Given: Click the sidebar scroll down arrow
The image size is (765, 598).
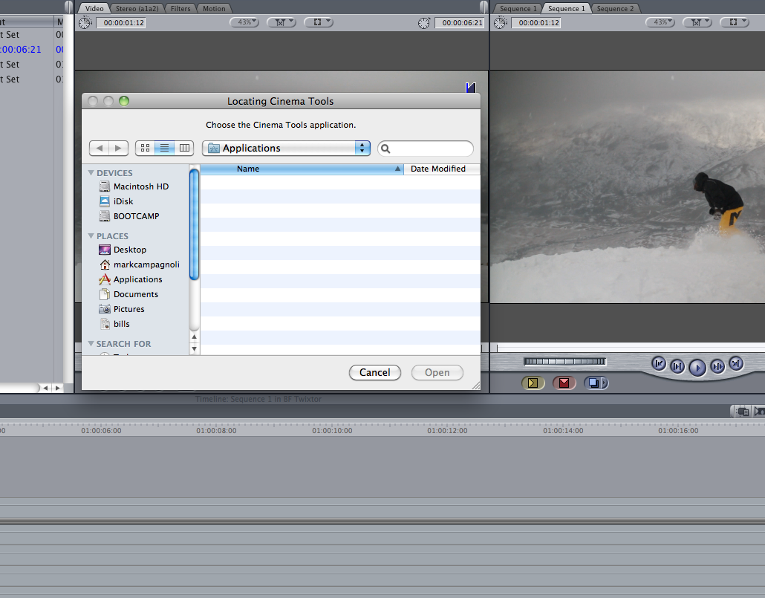Looking at the screenshot, I should click(194, 348).
